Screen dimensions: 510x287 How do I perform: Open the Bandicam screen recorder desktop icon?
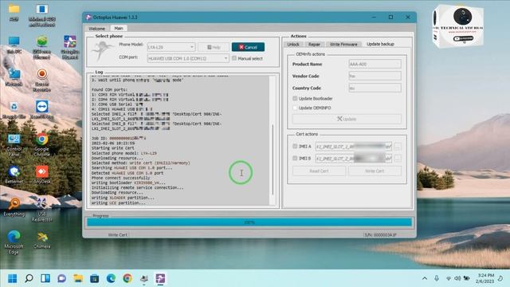click(x=41, y=80)
